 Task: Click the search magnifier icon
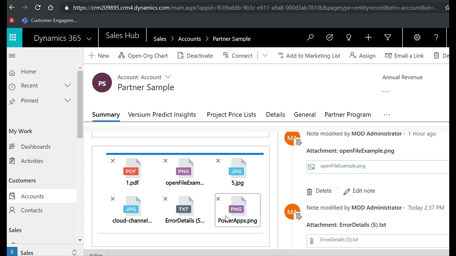click(310, 38)
